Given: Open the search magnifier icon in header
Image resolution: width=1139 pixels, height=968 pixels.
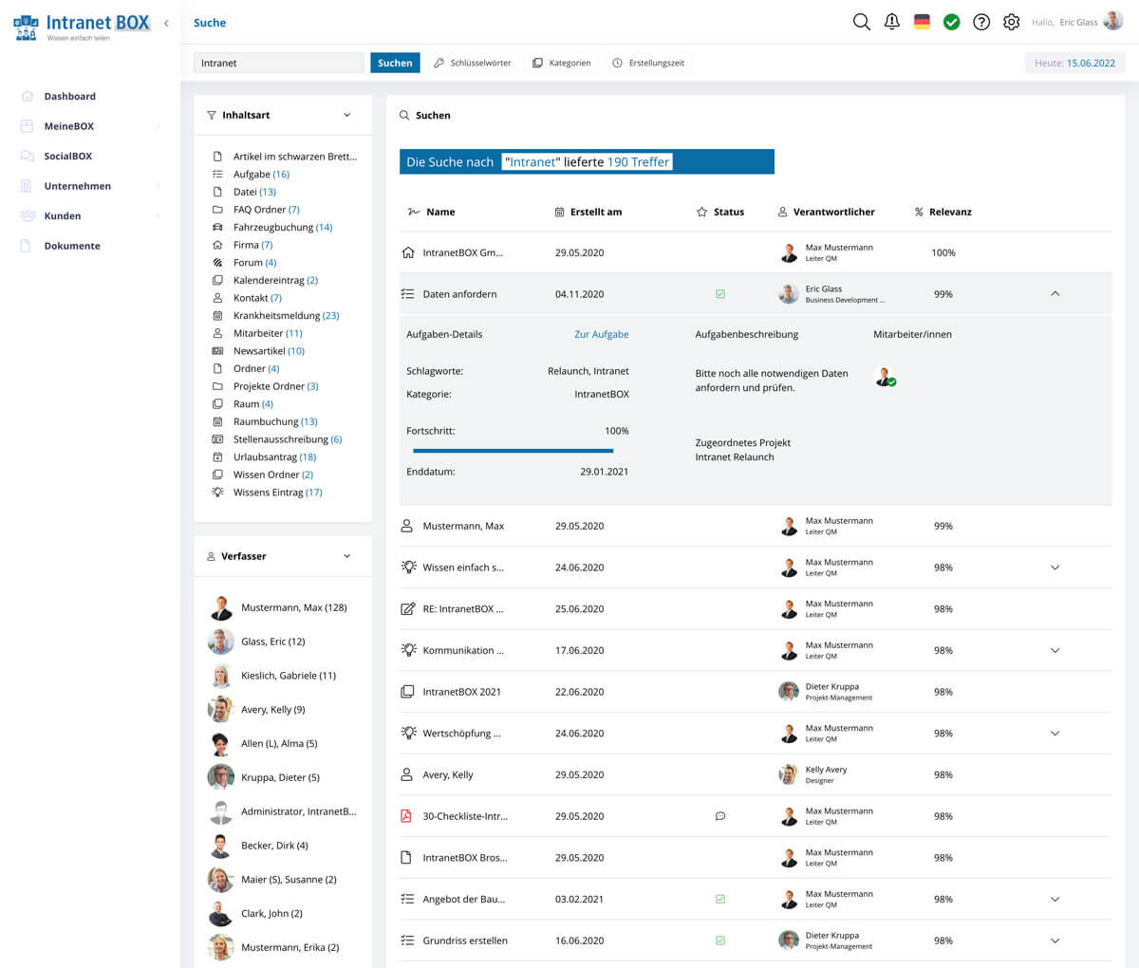Looking at the screenshot, I should coord(861,22).
